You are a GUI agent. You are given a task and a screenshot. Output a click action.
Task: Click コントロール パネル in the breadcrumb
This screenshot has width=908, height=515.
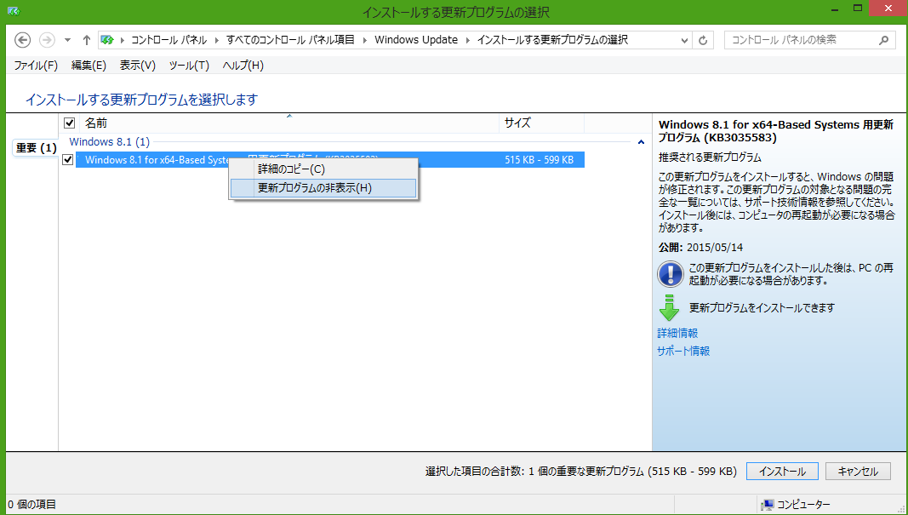pos(169,40)
